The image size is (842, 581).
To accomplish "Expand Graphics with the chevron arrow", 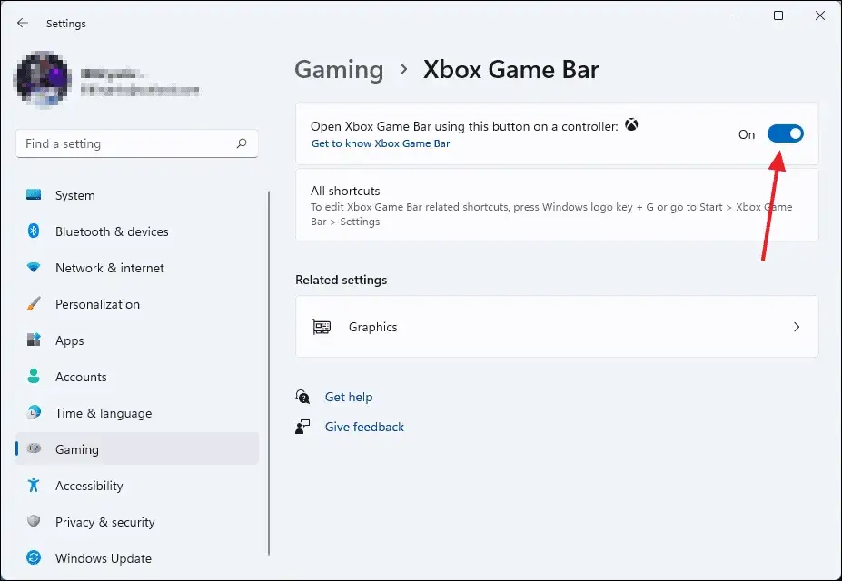I will tap(797, 327).
